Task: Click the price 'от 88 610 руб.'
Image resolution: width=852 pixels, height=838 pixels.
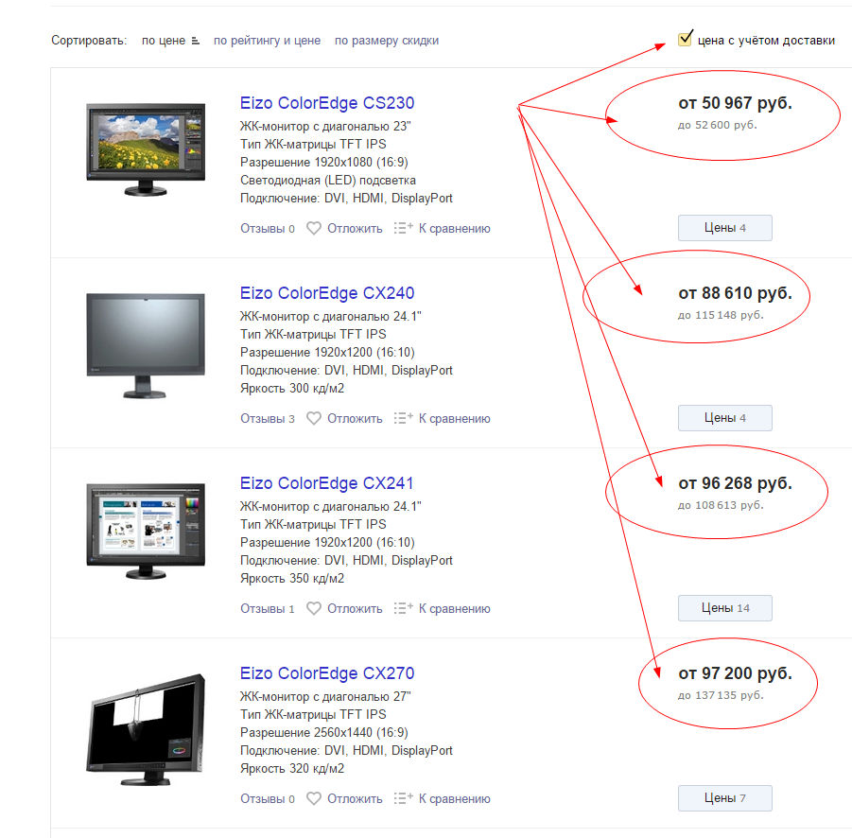Action: [735, 293]
